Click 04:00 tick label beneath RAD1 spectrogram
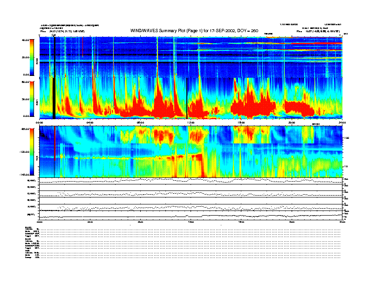 point(90,122)
